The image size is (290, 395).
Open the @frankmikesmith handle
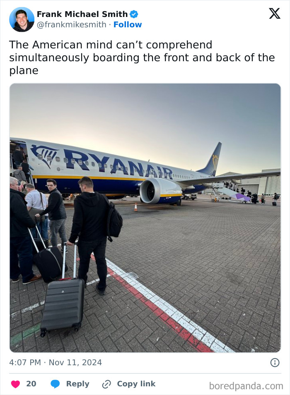click(x=72, y=24)
